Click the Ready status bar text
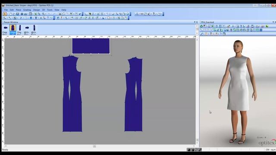The image size is (276, 155). pos(5,150)
